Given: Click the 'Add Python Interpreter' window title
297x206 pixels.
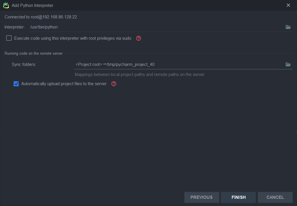Looking at the screenshot, I should (33, 5).
